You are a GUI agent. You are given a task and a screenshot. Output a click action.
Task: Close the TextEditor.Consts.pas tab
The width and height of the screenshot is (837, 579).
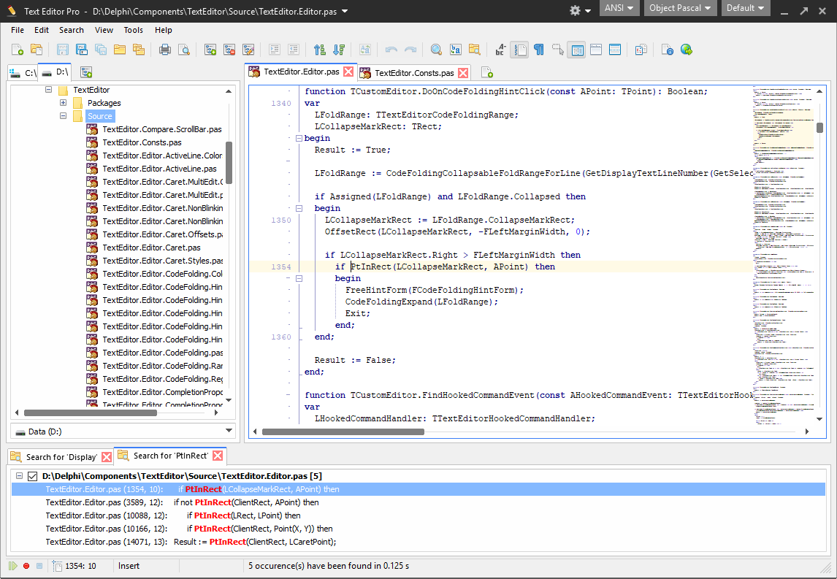click(x=463, y=73)
